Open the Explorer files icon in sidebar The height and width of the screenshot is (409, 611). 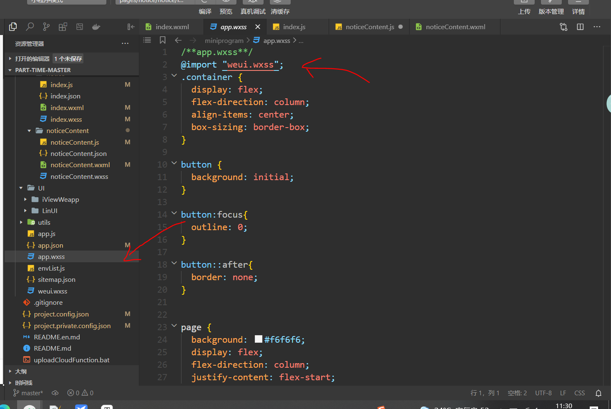(13, 27)
